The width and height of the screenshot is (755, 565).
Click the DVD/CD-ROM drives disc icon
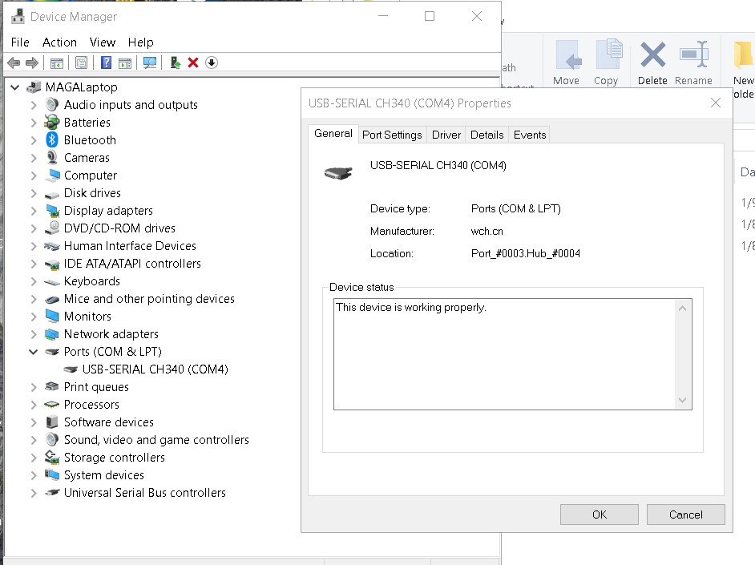(52, 228)
